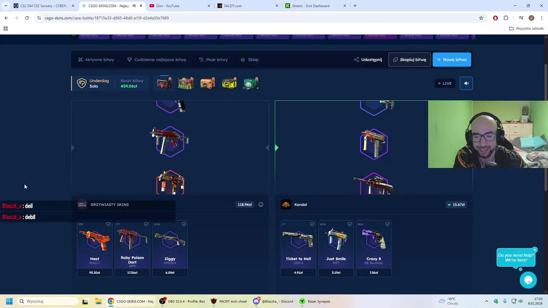Mute the CSGO-SKINS tab audio icon

pos(134,6)
